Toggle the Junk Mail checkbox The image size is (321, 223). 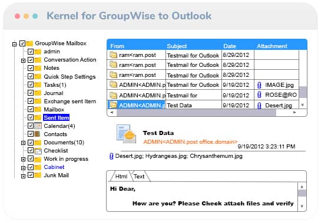pos(31,175)
